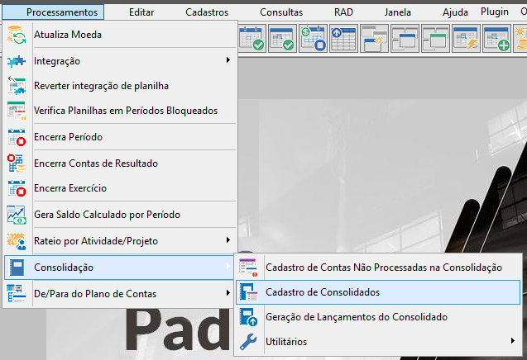
Task: Choose De/Para do Plano de Contas
Action: pos(119,294)
